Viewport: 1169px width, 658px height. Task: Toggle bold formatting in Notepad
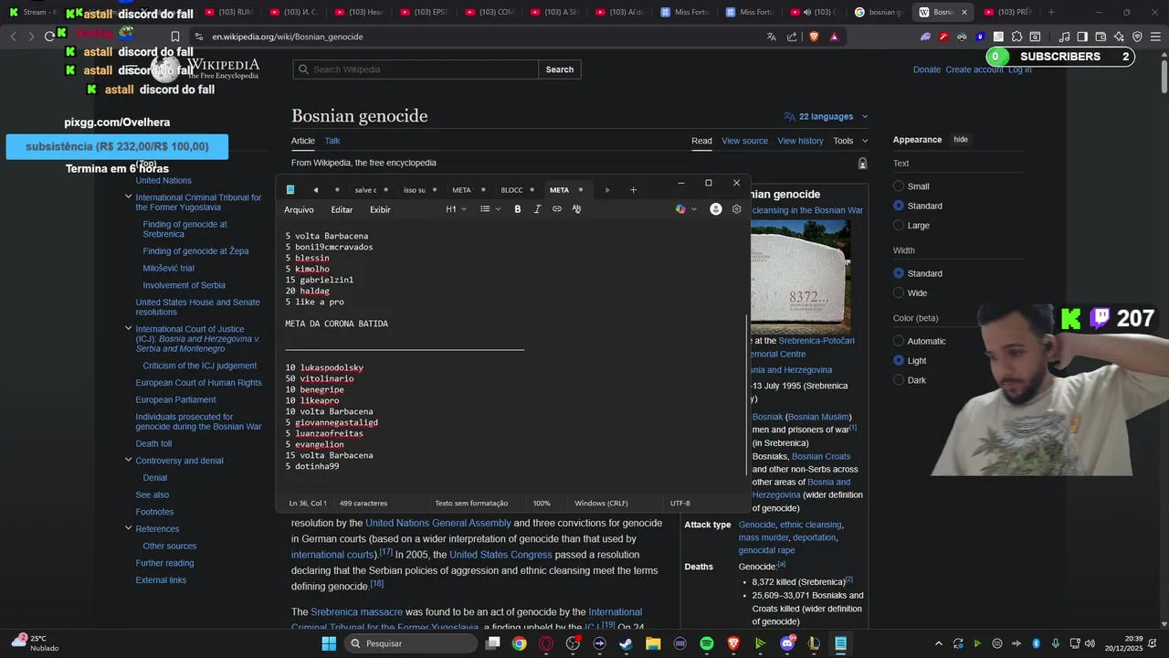(x=518, y=209)
